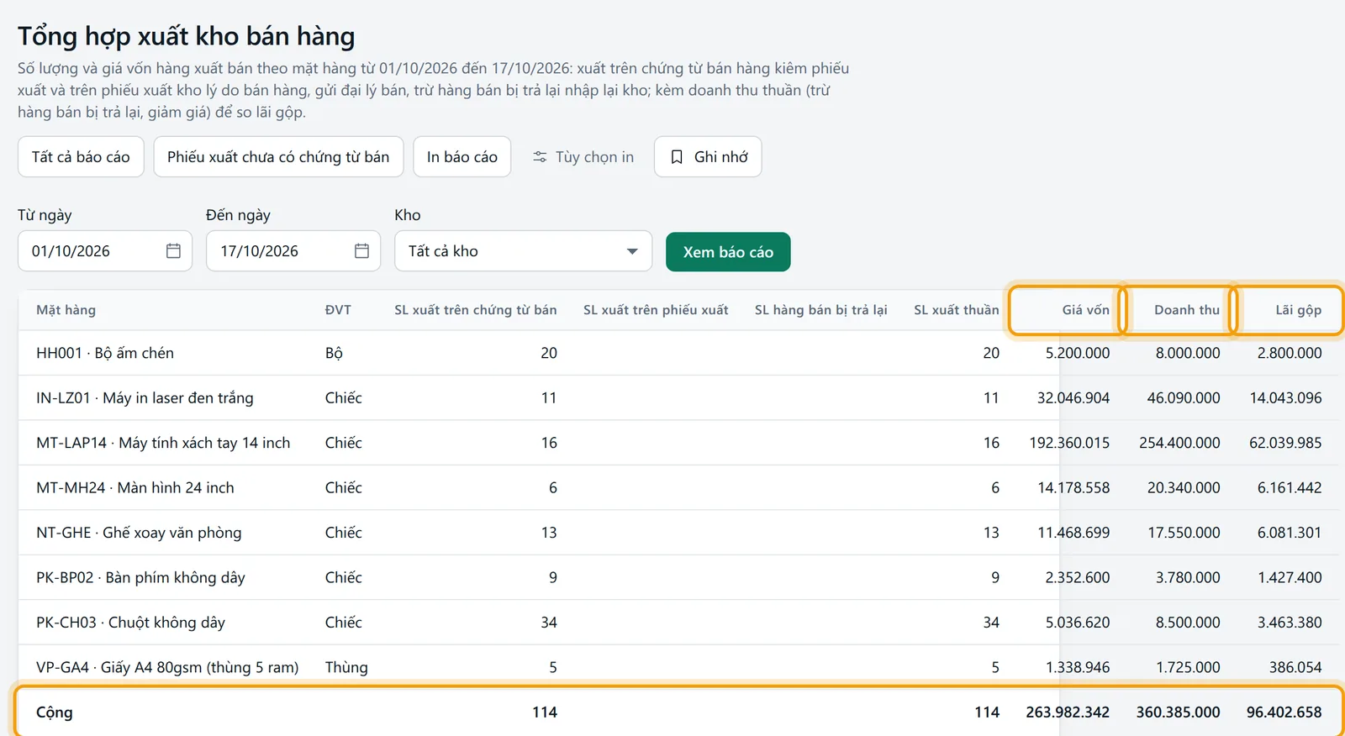Click Lãi gộp value 6.161.442
The image size is (1345, 736).
1290,488
